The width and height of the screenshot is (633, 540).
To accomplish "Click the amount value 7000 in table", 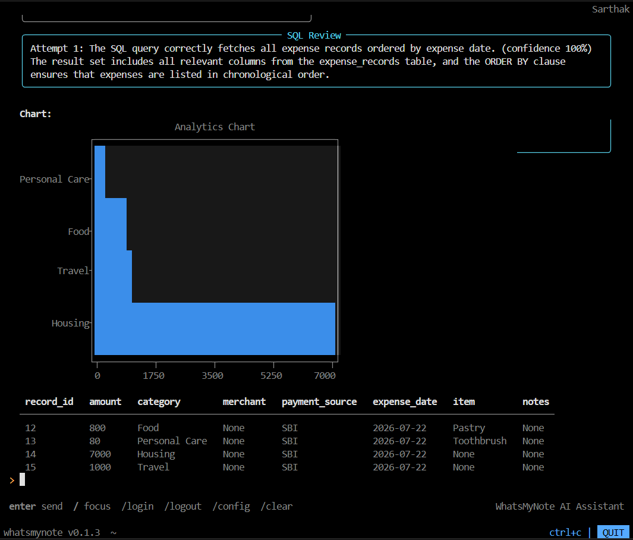I will pos(100,454).
